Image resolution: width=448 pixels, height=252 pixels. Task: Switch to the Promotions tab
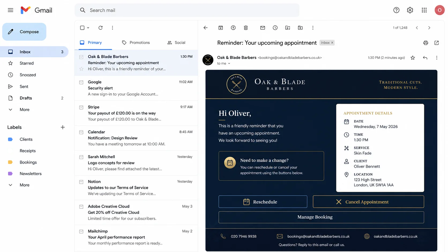click(x=136, y=43)
